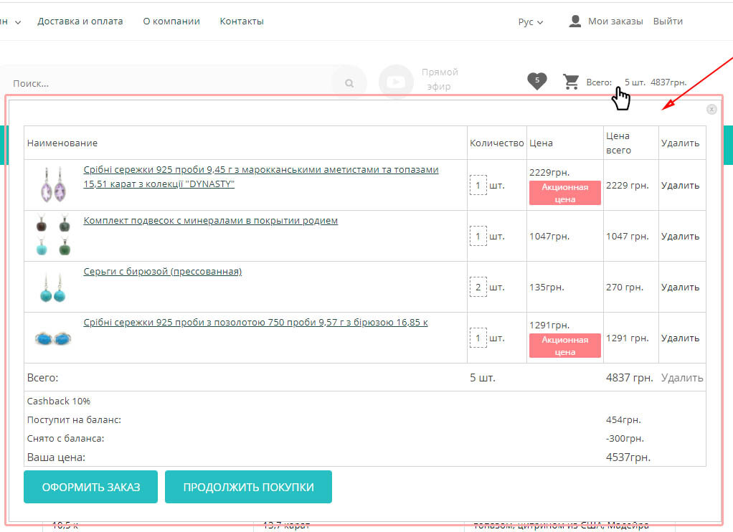Open the Контакты menu item
The height and width of the screenshot is (532, 733).
tap(242, 22)
